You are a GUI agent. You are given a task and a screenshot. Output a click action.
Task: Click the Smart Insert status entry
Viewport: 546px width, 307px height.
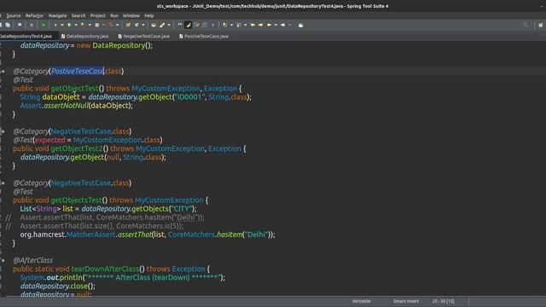[406, 301]
